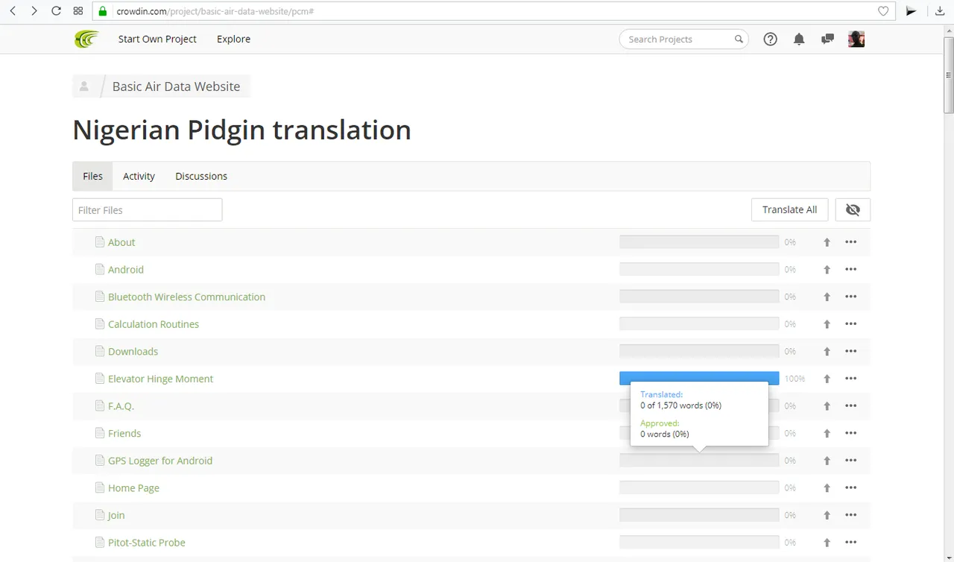The height and width of the screenshot is (562, 954).
Task: Click the Android file progress bar
Action: (699, 270)
